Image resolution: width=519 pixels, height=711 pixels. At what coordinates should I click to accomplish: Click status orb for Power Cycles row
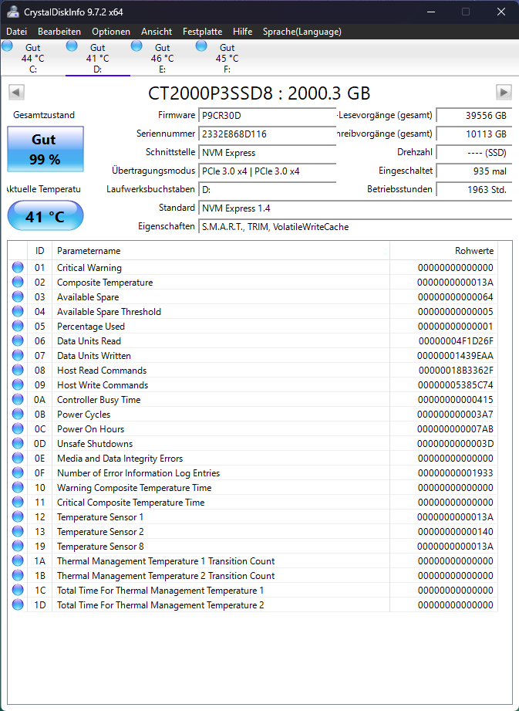pos(18,414)
